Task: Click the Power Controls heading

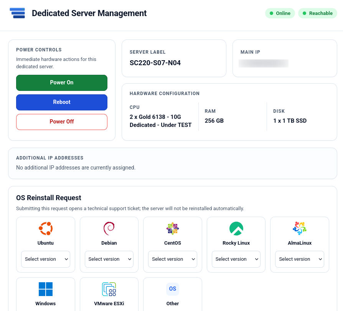Action: point(39,50)
